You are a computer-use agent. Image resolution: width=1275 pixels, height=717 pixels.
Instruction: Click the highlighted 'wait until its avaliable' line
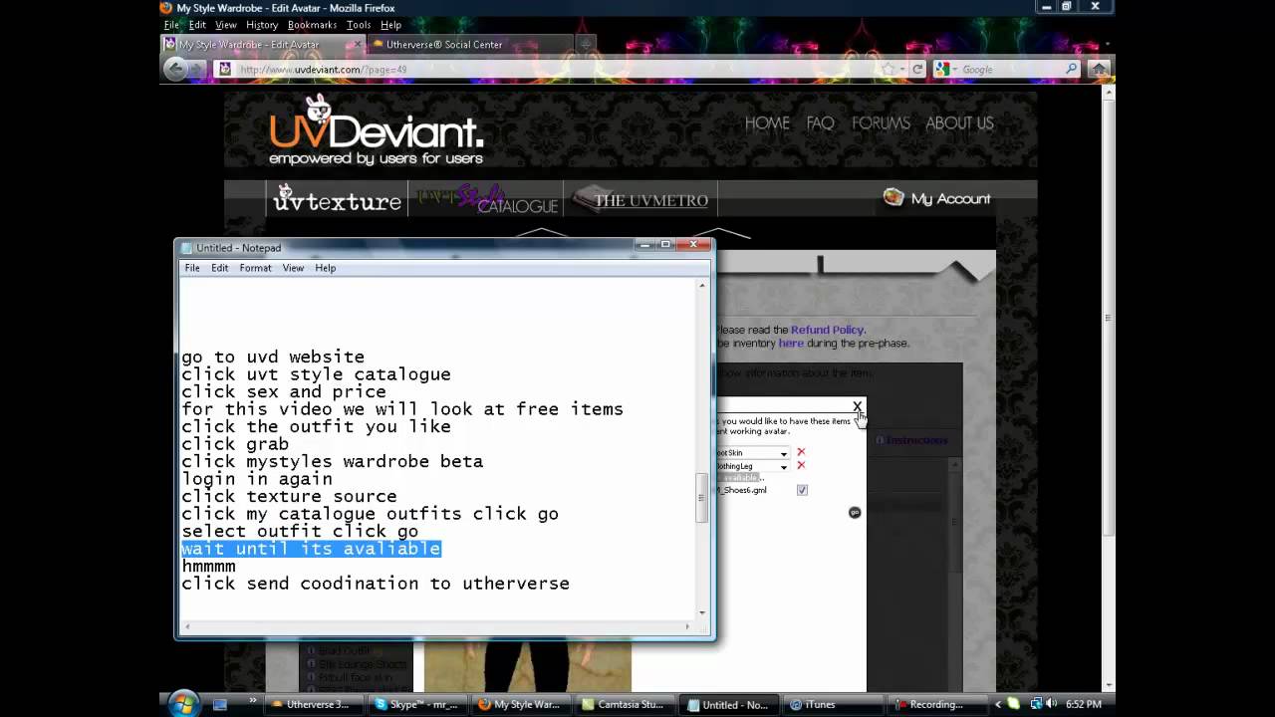point(311,549)
